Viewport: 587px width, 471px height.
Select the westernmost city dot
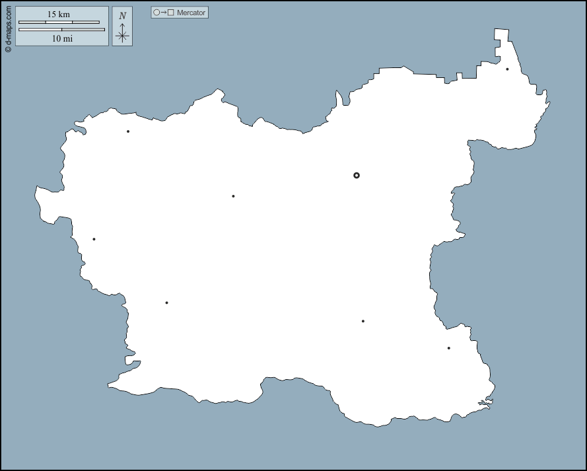tap(94, 239)
